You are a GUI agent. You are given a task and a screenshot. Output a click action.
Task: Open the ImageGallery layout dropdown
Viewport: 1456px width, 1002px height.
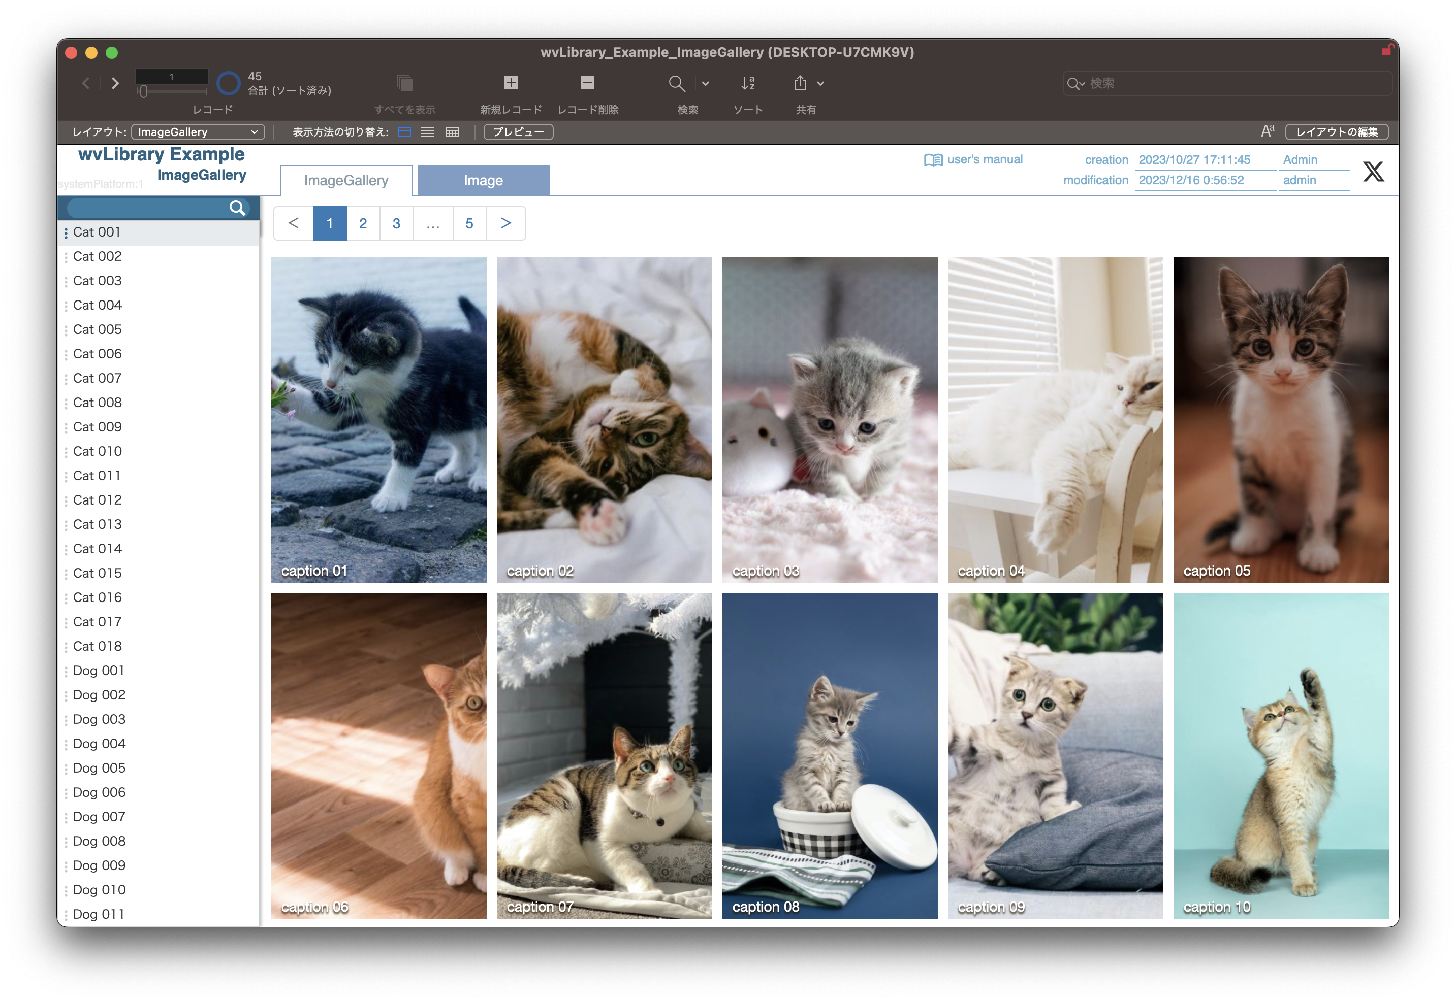point(198,132)
